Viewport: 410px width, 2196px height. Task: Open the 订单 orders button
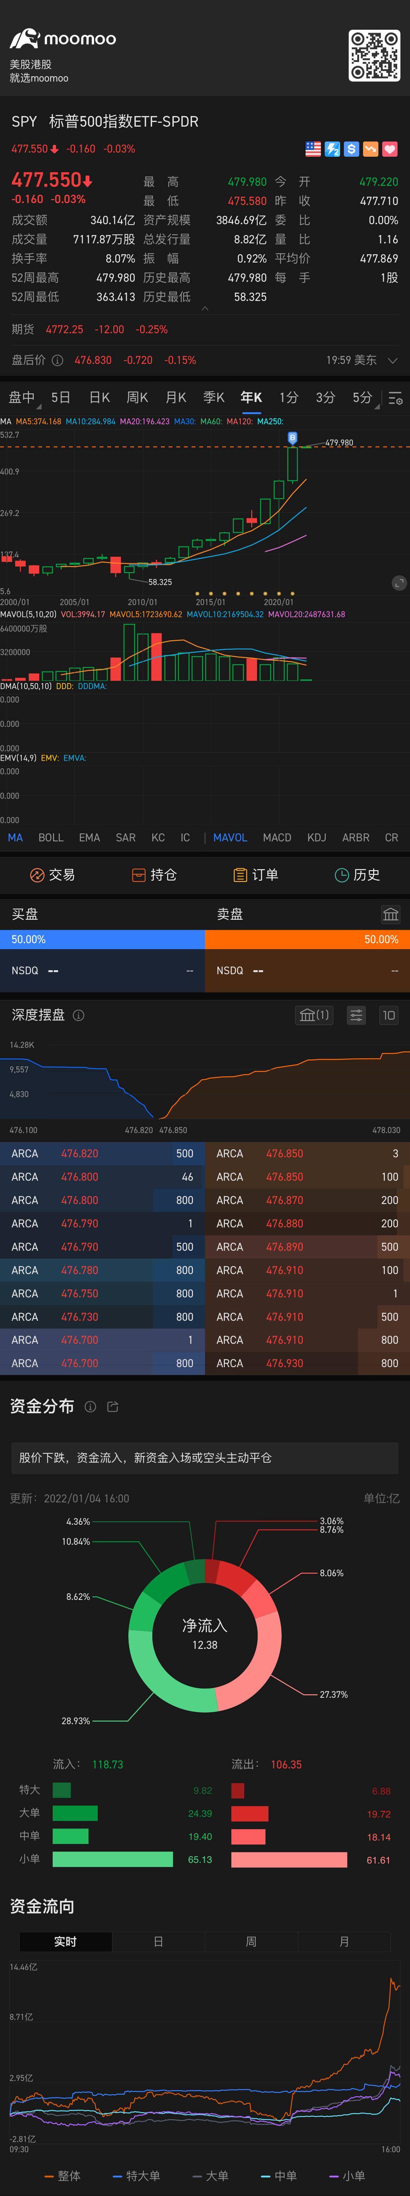(x=256, y=875)
